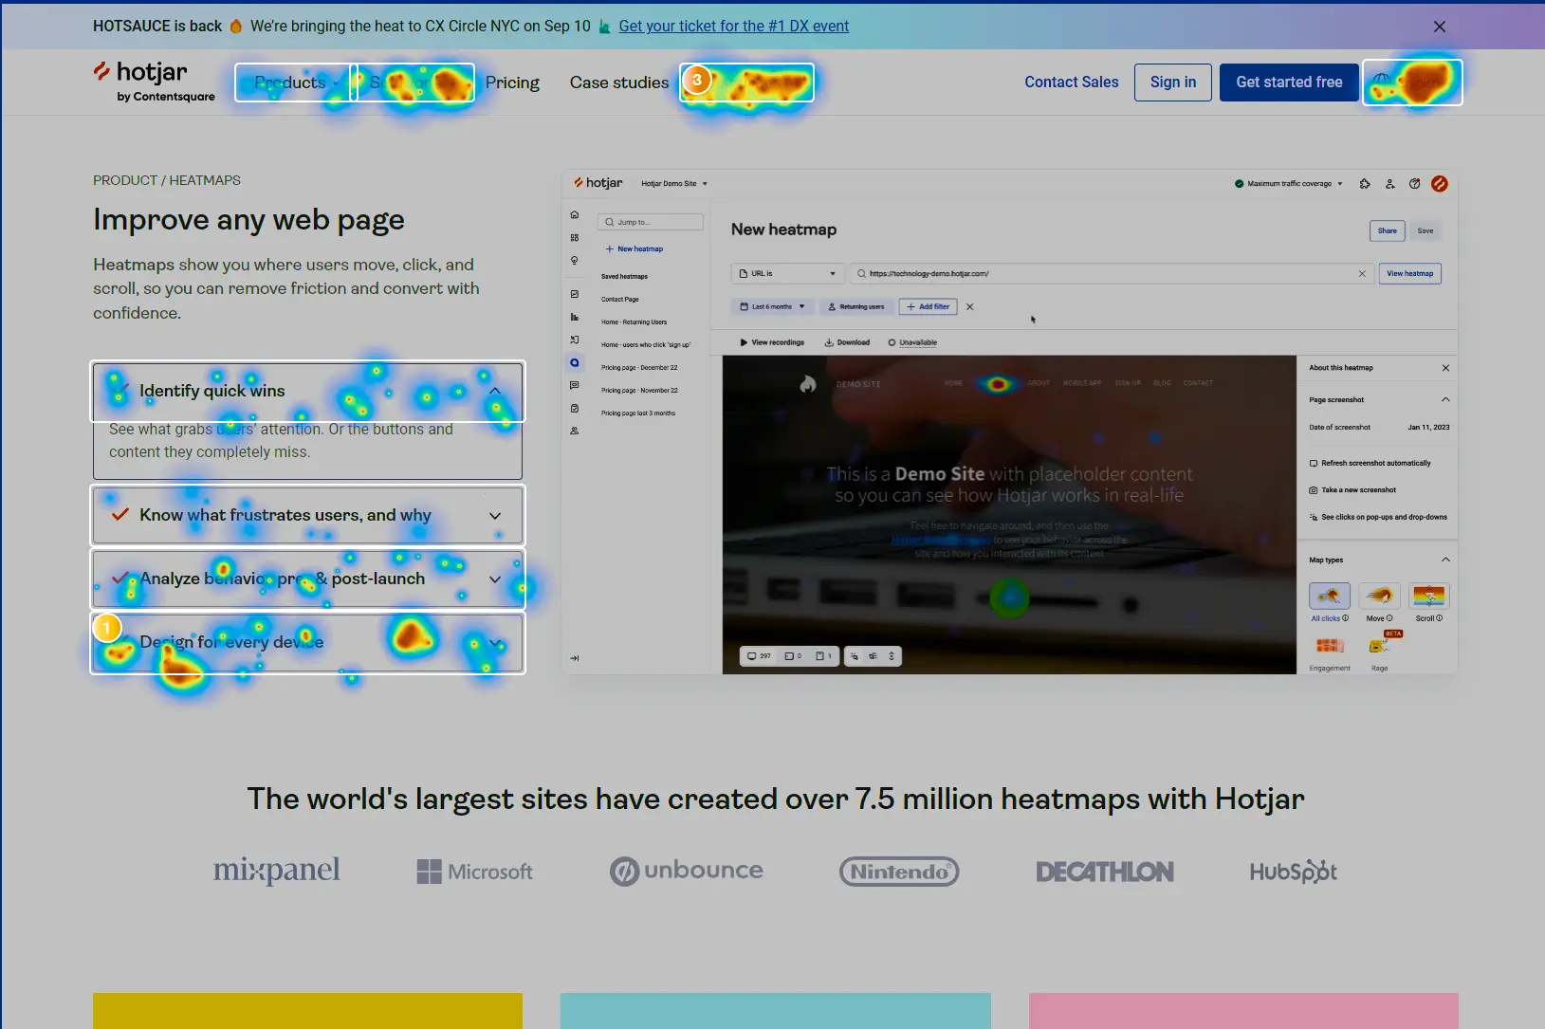Select the Contact Page saved heatmap
The image size is (1545, 1029).
pos(620,300)
